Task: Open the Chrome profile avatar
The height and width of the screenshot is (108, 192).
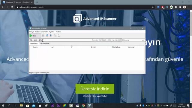Action: [x=185, y=7]
